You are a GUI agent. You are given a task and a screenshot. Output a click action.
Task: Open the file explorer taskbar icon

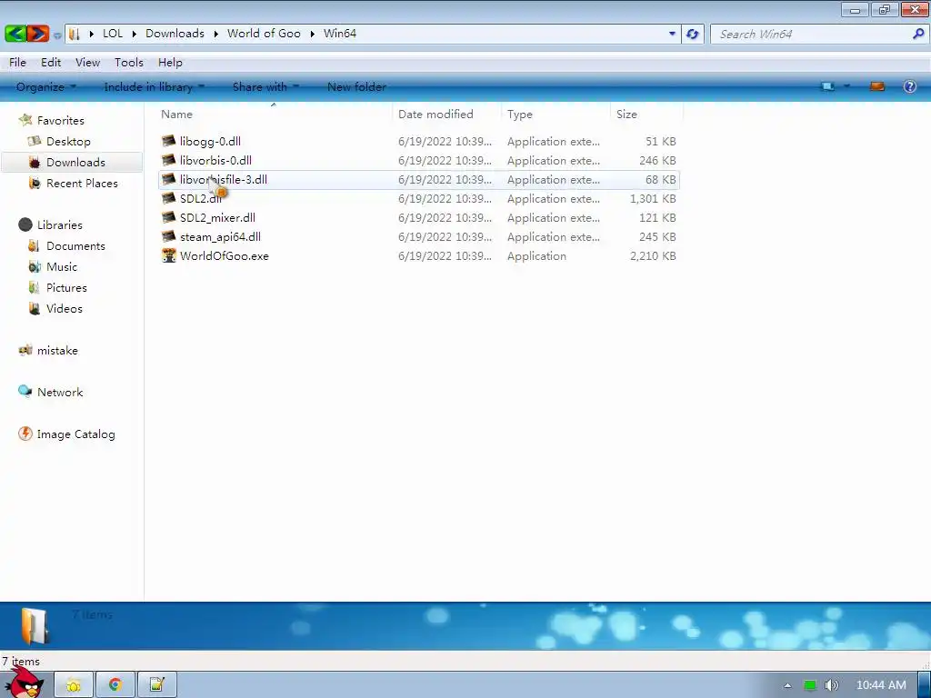click(75, 685)
